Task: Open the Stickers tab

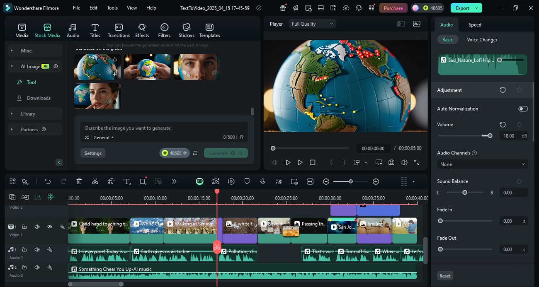Action: tap(187, 31)
